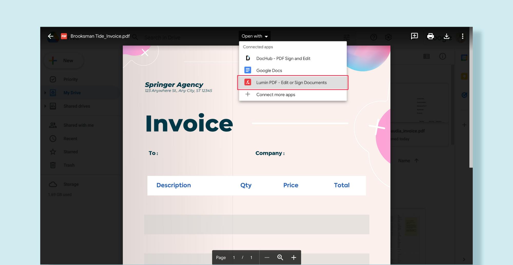Click the DocHub app icon
The height and width of the screenshot is (265, 513).
248,58
